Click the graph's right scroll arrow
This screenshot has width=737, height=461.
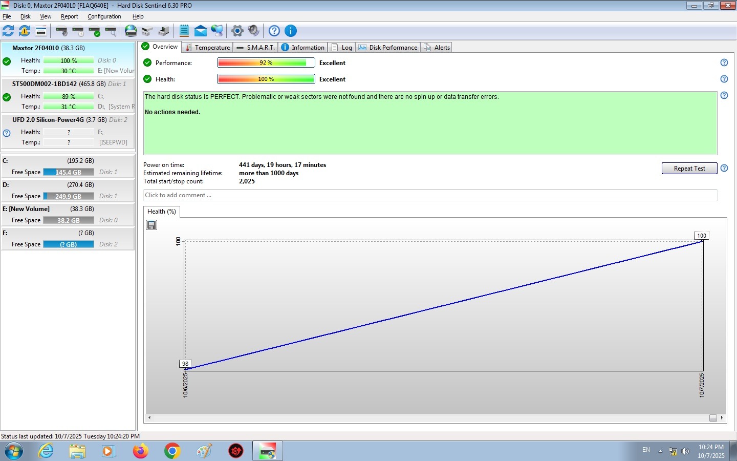click(x=722, y=417)
